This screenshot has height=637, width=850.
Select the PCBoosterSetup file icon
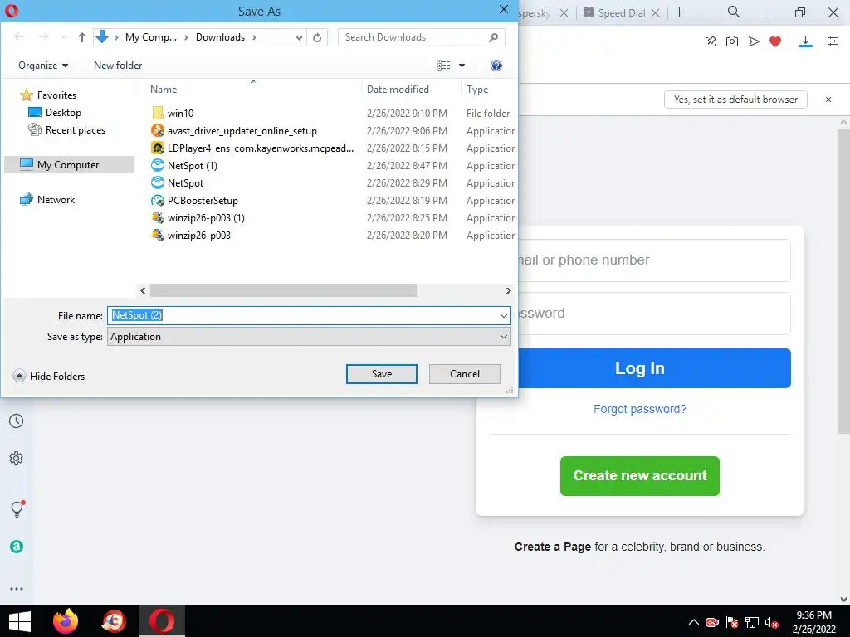coord(158,201)
